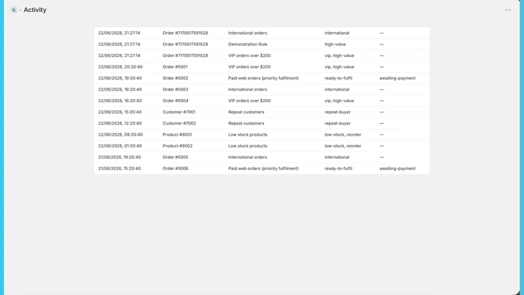Click 'high-value' tag in Demonstration Rule row
This screenshot has height=295, width=524.
tap(335, 44)
